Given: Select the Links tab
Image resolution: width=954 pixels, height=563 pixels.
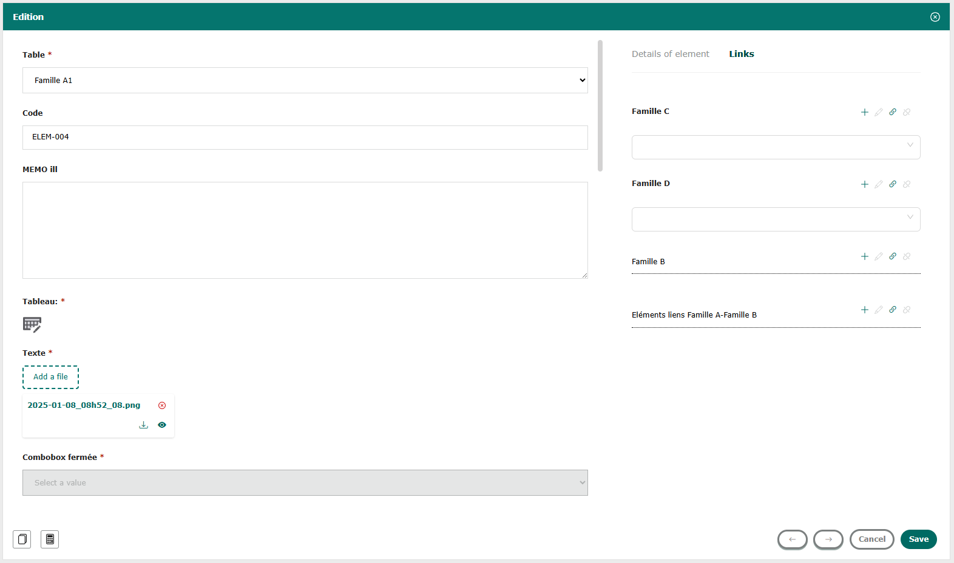Looking at the screenshot, I should click(741, 54).
